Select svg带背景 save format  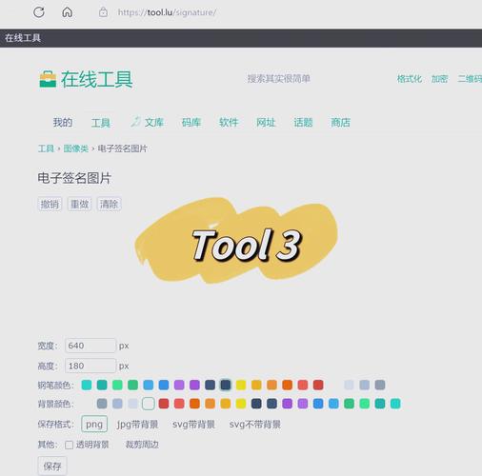193,425
